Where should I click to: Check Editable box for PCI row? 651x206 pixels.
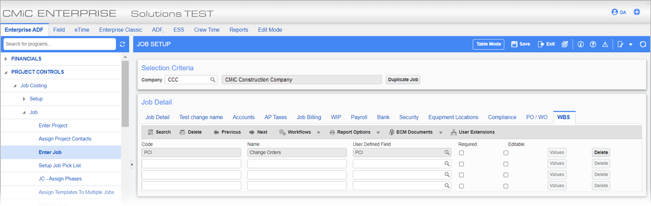(x=506, y=153)
